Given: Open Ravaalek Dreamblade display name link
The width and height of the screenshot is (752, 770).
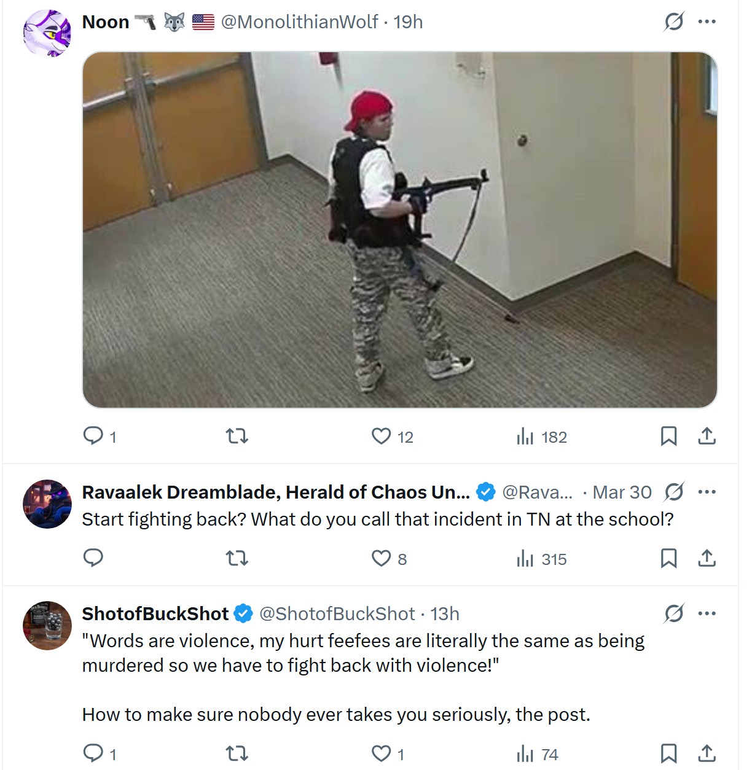Looking at the screenshot, I should click(276, 492).
